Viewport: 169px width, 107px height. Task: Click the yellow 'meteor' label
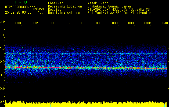[39, 8]
